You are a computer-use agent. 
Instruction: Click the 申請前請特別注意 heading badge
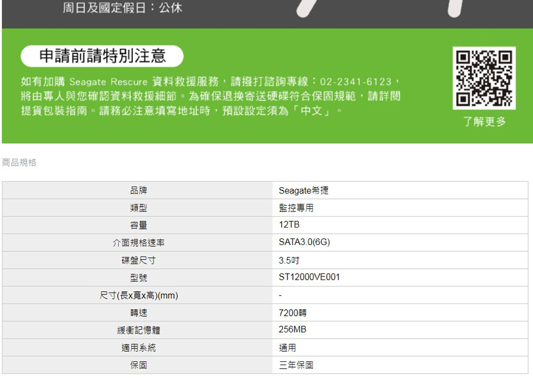[x=102, y=56]
